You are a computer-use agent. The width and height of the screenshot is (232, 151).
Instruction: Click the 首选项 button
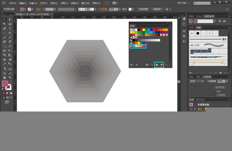[157, 9]
